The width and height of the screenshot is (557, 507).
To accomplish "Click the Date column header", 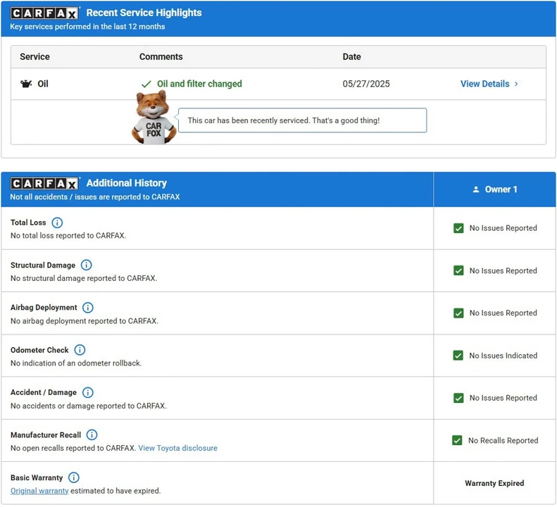I will pos(351,57).
